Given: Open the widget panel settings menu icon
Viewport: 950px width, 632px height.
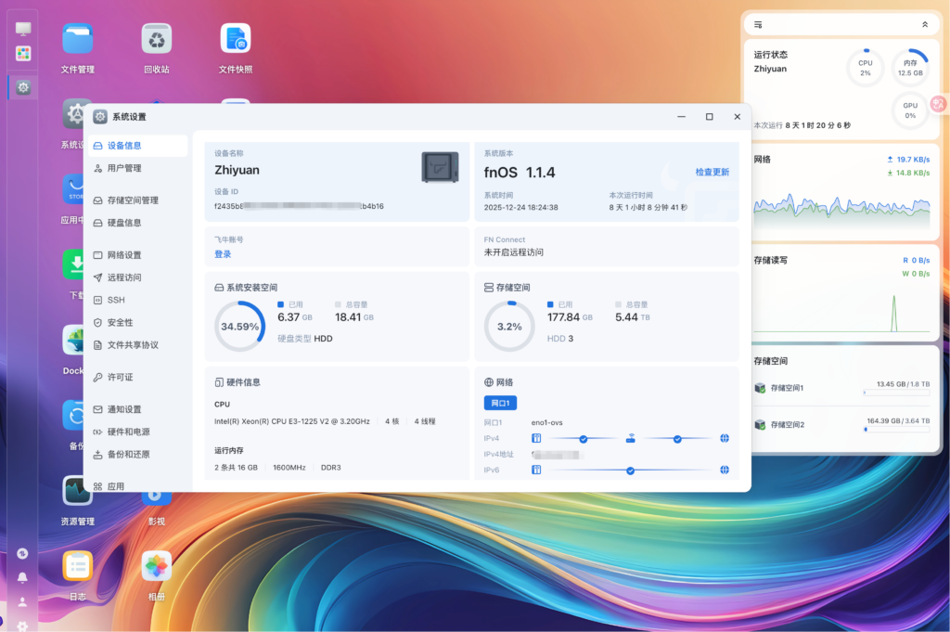Looking at the screenshot, I should click(758, 24).
